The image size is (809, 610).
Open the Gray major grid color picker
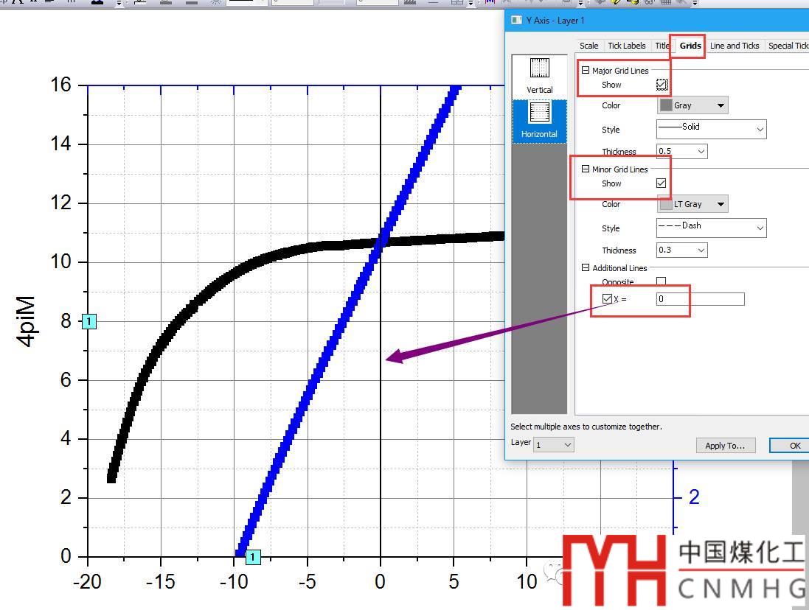click(692, 105)
